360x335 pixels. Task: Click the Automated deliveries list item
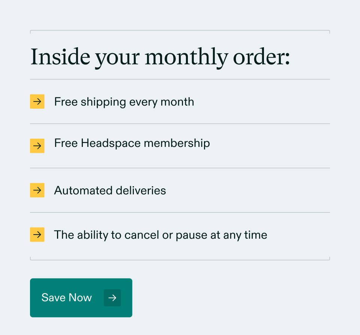[x=110, y=190]
